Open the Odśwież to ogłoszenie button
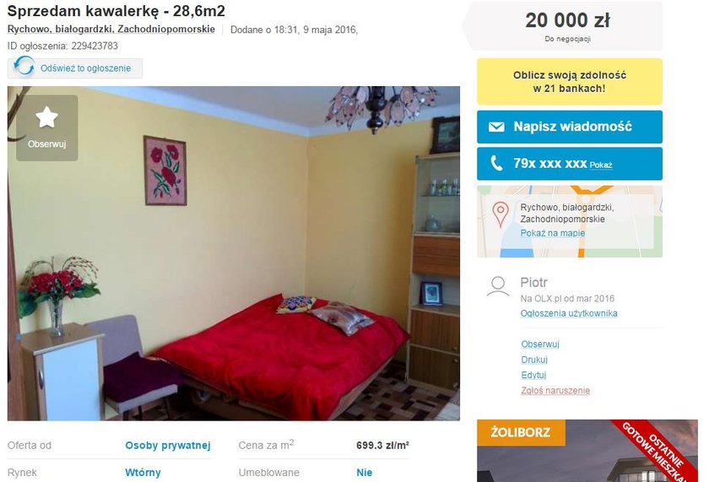 pyautogui.click(x=75, y=68)
